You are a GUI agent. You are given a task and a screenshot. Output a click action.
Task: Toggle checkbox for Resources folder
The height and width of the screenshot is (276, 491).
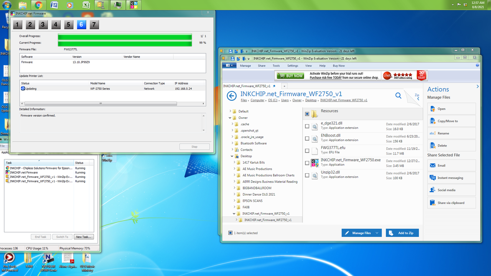(307, 114)
